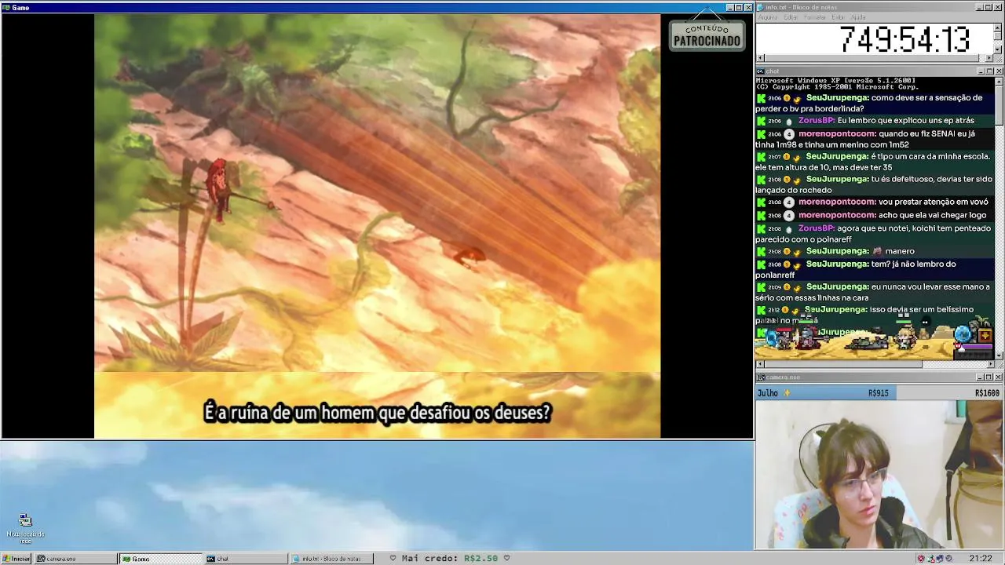Click the subtitle 'É a ruína de um homem'
Screen dimensions: 1005x565
click(377, 413)
